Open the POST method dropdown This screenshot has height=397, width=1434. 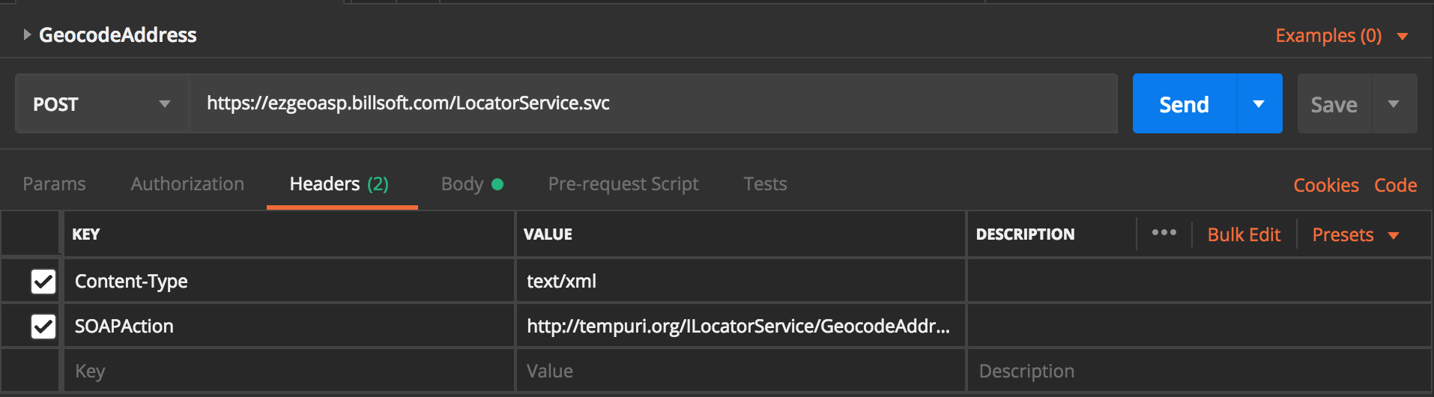[102, 104]
